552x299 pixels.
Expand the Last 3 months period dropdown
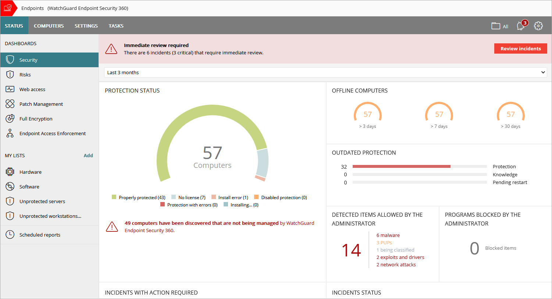tap(325, 72)
